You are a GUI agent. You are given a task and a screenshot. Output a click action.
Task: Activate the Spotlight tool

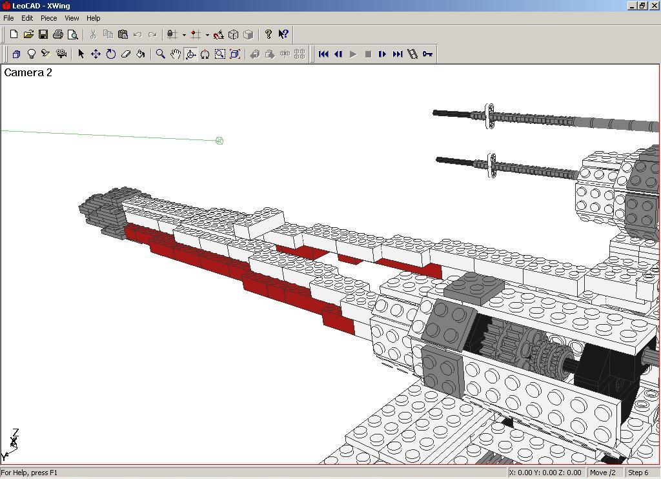(x=46, y=54)
